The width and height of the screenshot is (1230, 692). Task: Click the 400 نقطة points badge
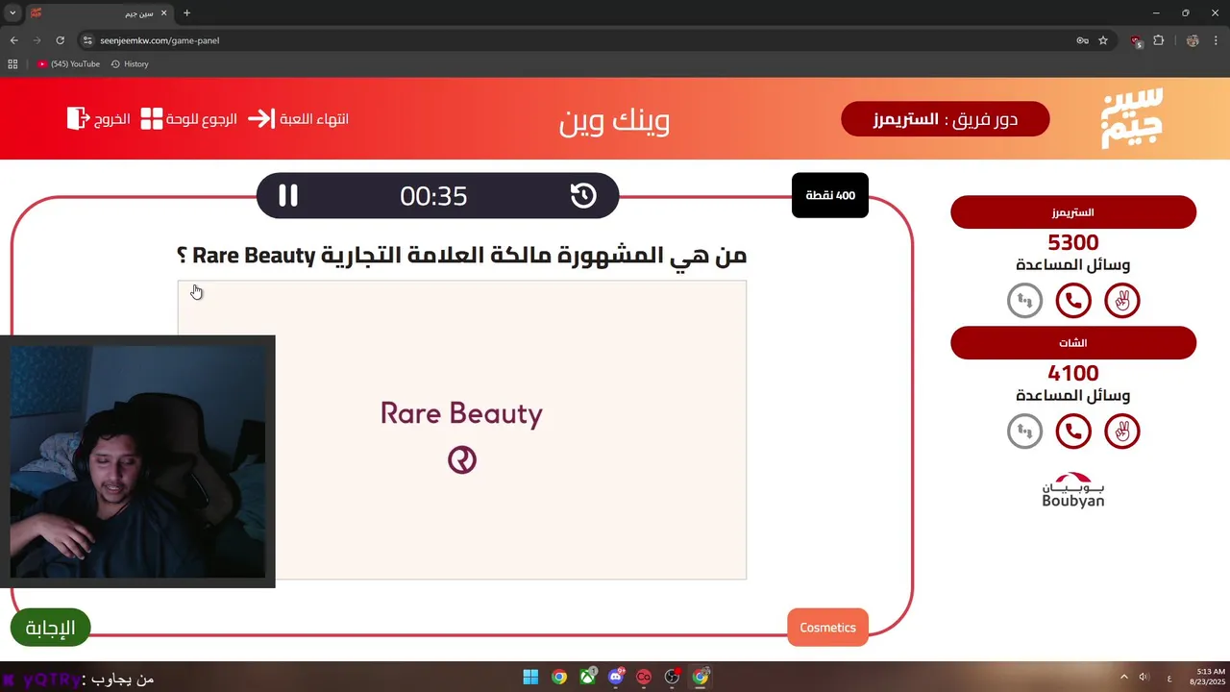pos(830,195)
